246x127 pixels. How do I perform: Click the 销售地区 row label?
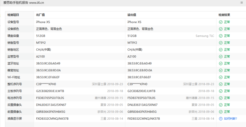coord(13,50)
